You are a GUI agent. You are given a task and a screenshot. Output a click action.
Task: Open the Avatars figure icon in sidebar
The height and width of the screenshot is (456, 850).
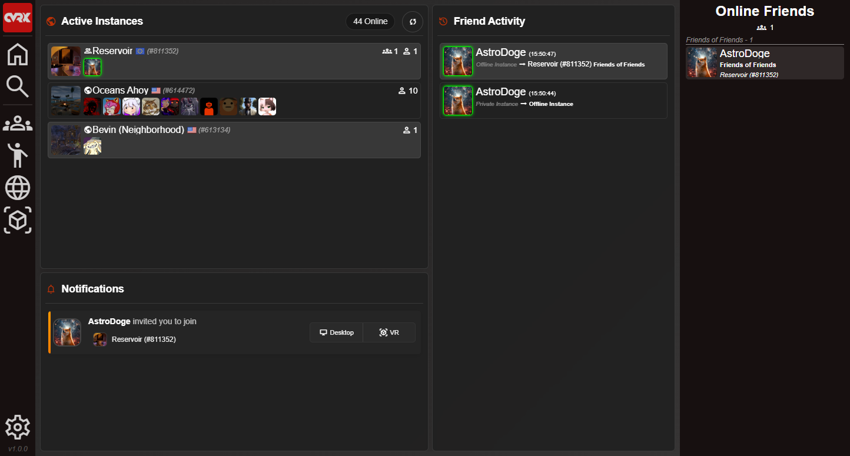point(18,155)
